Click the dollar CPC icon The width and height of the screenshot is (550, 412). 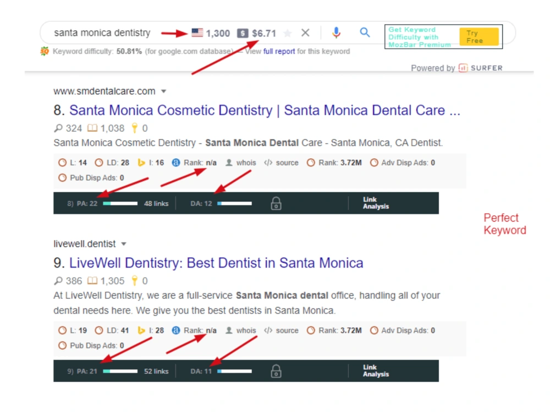click(x=243, y=34)
